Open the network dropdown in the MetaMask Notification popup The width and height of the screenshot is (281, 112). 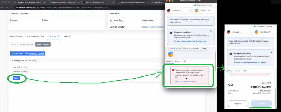tap(203, 5)
